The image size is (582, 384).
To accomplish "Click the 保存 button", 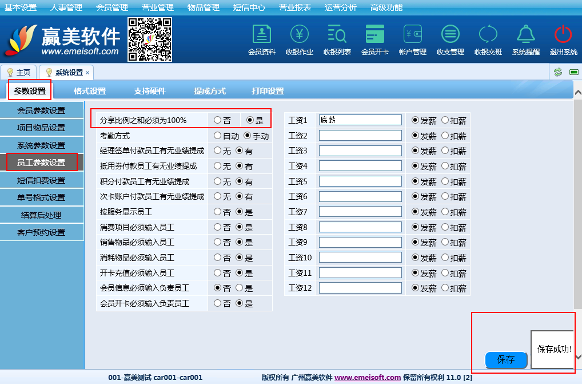I will pyautogui.click(x=506, y=360).
